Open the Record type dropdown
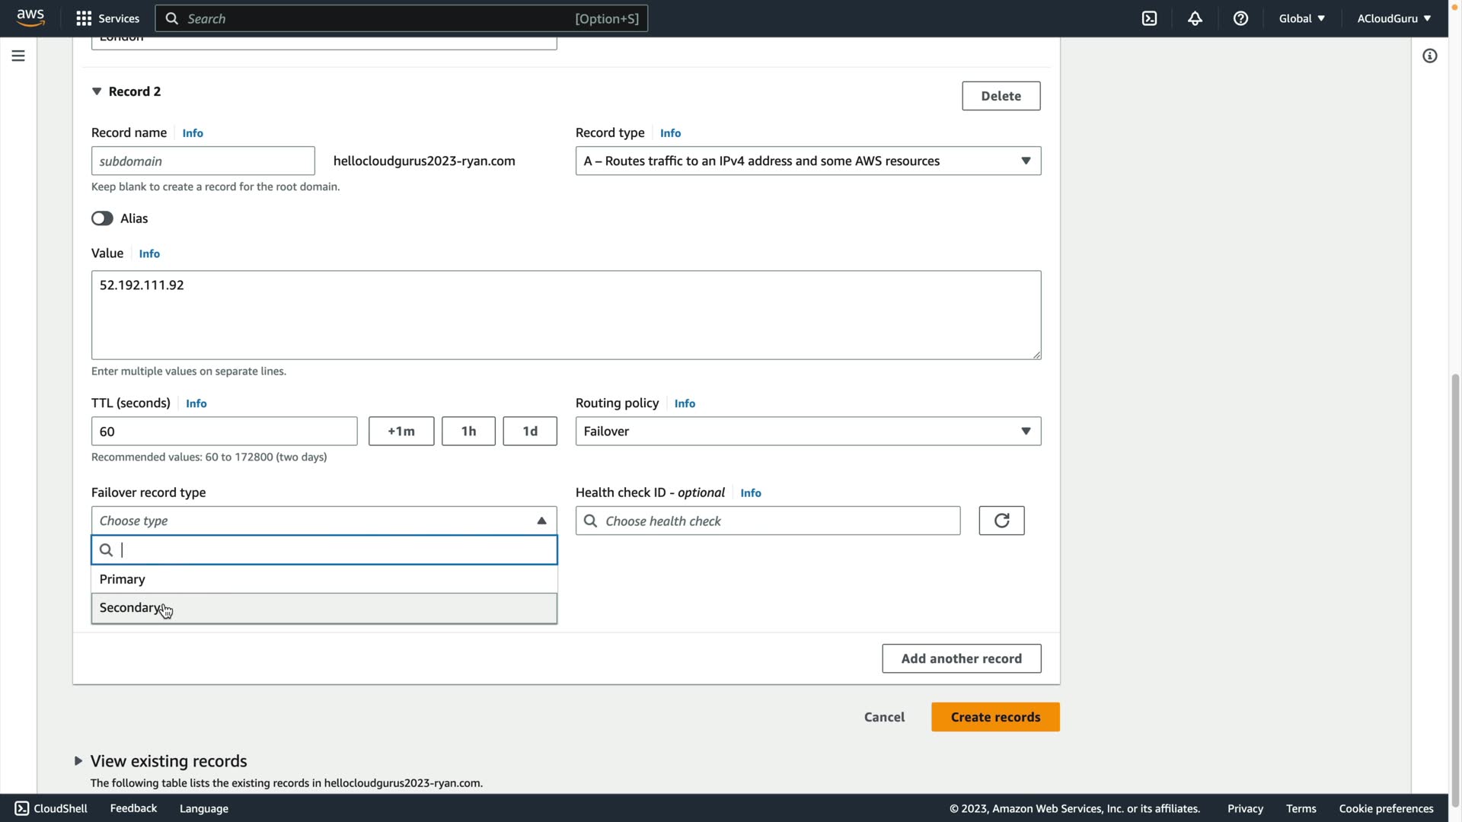The height and width of the screenshot is (822, 1462). pos(808,161)
